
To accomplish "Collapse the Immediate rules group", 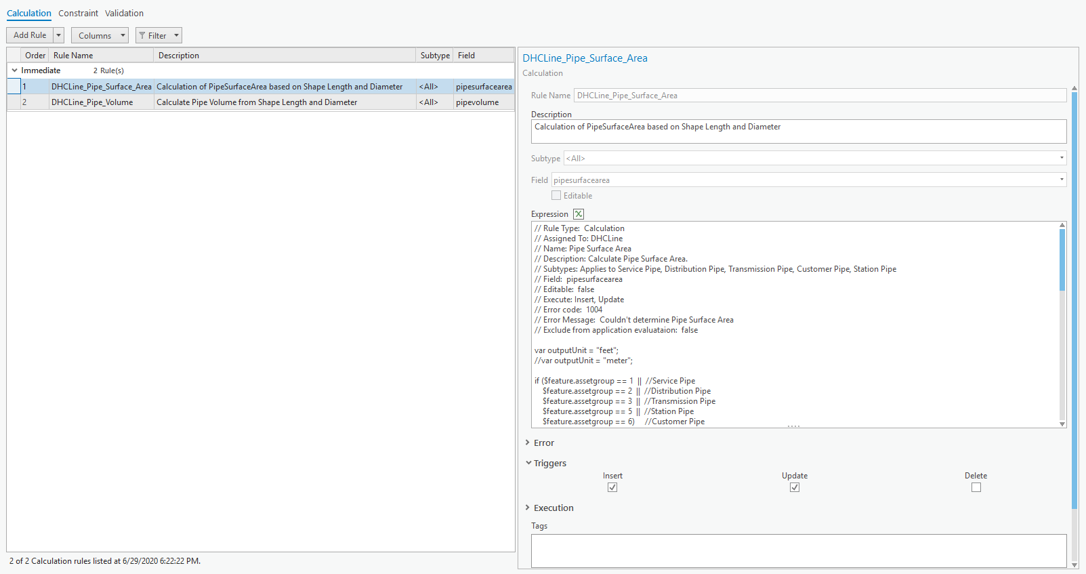I will coord(14,70).
